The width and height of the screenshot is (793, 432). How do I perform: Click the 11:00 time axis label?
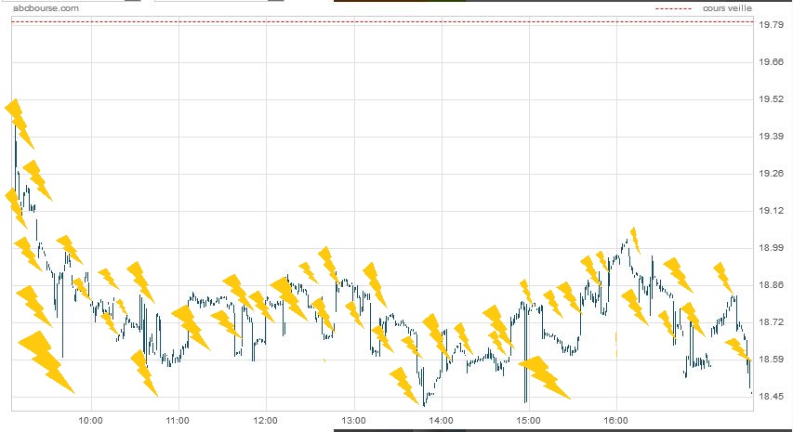178,420
